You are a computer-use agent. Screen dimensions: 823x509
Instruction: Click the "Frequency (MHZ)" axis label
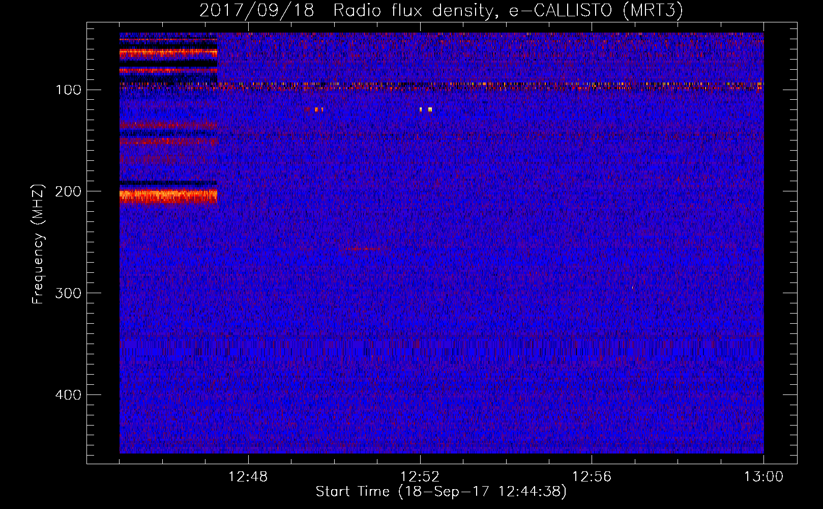tap(38, 244)
